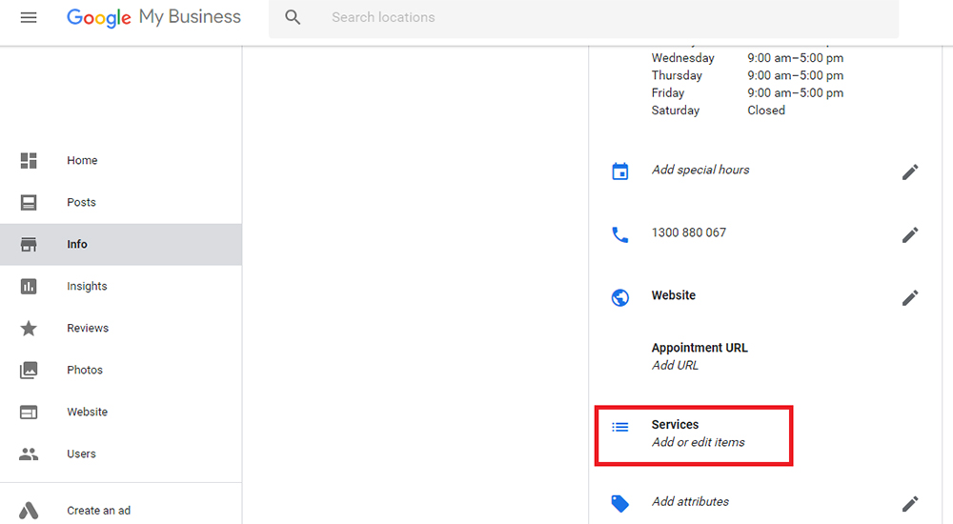The height and width of the screenshot is (524, 953).
Task: Click the blue globe Website icon
Action: point(620,297)
